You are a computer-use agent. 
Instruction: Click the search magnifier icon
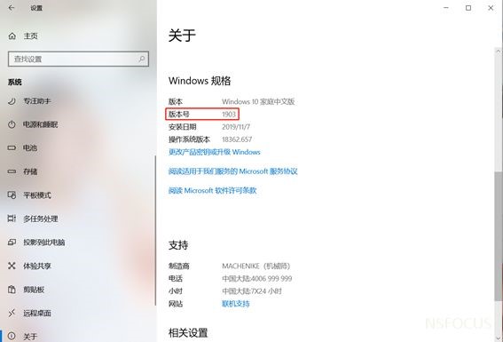[141, 59]
